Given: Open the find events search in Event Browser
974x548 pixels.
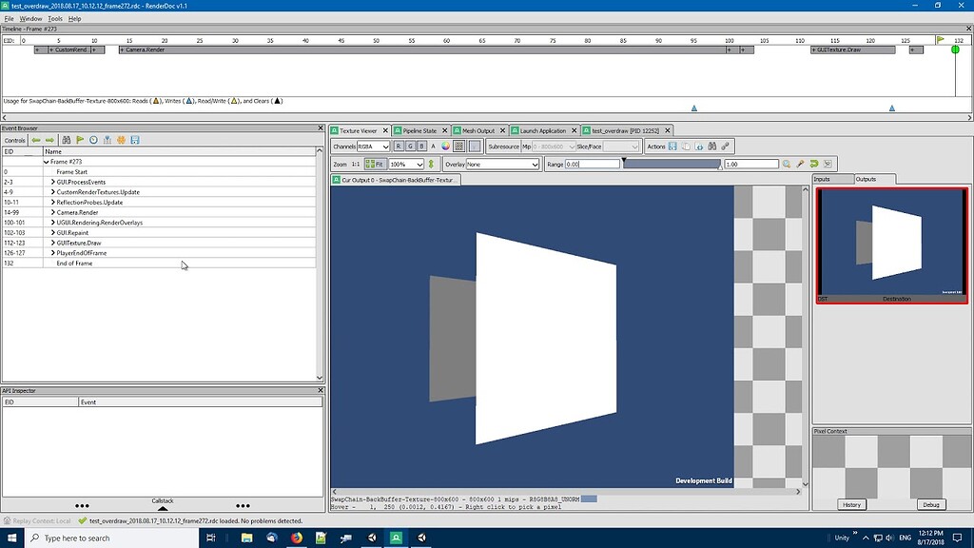Looking at the screenshot, I should [x=68, y=140].
